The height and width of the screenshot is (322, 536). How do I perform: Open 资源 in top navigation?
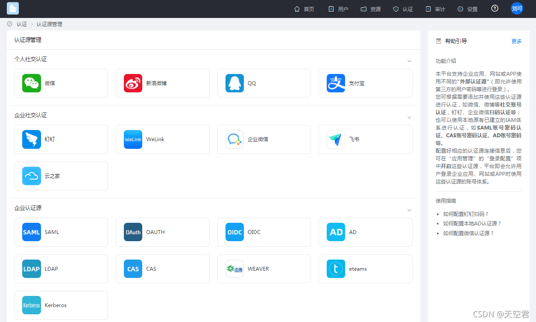point(371,9)
